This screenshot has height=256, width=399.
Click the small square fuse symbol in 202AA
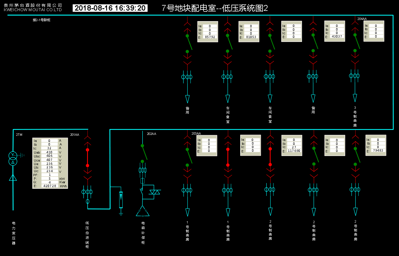pyautogui.click(x=143, y=181)
